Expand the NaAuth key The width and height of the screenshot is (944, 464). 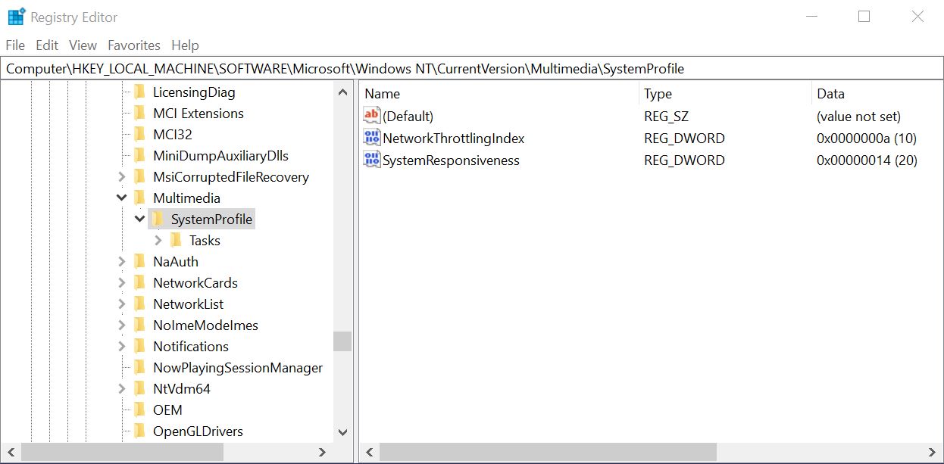click(x=122, y=261)
